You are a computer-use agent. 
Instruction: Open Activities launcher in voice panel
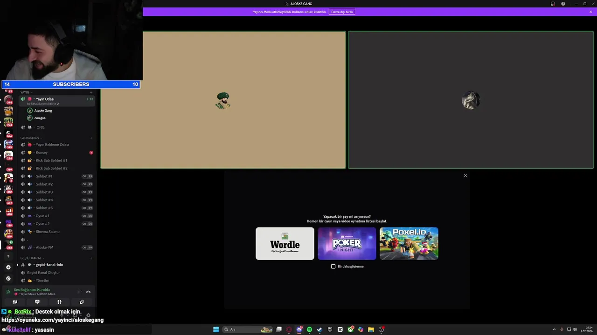pos(59,302)
